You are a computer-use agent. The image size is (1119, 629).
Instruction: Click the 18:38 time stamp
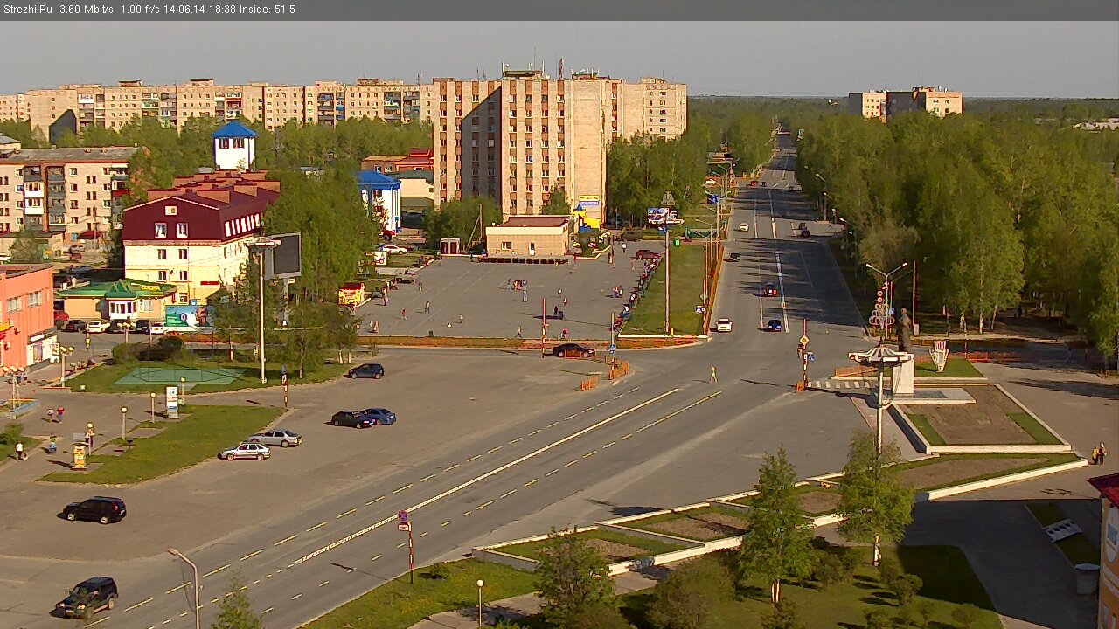(224, 10)
